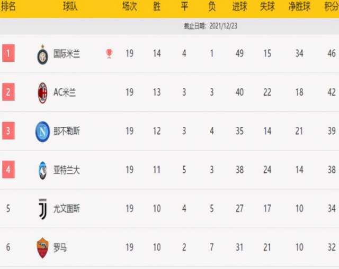Sort by the 进球 column header
339x269 pixels.
tap(239, 6)
